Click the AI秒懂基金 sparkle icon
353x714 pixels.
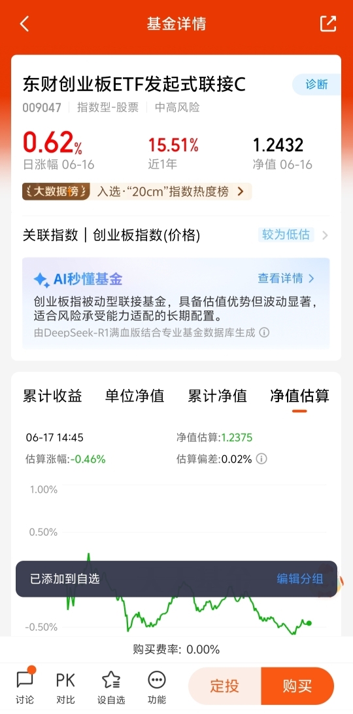(x=42, y=280)
